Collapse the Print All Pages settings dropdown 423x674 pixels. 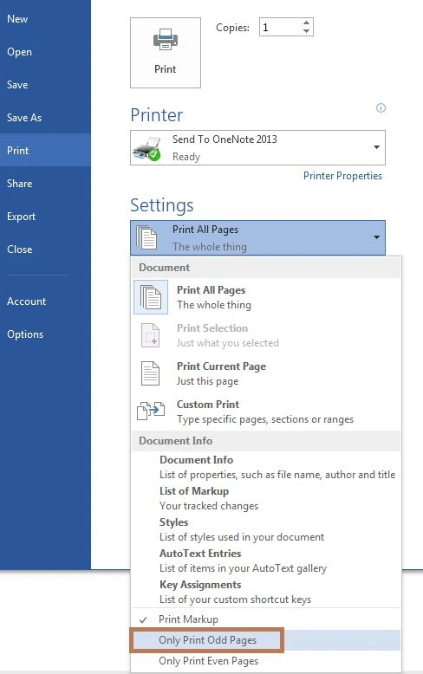258,237
